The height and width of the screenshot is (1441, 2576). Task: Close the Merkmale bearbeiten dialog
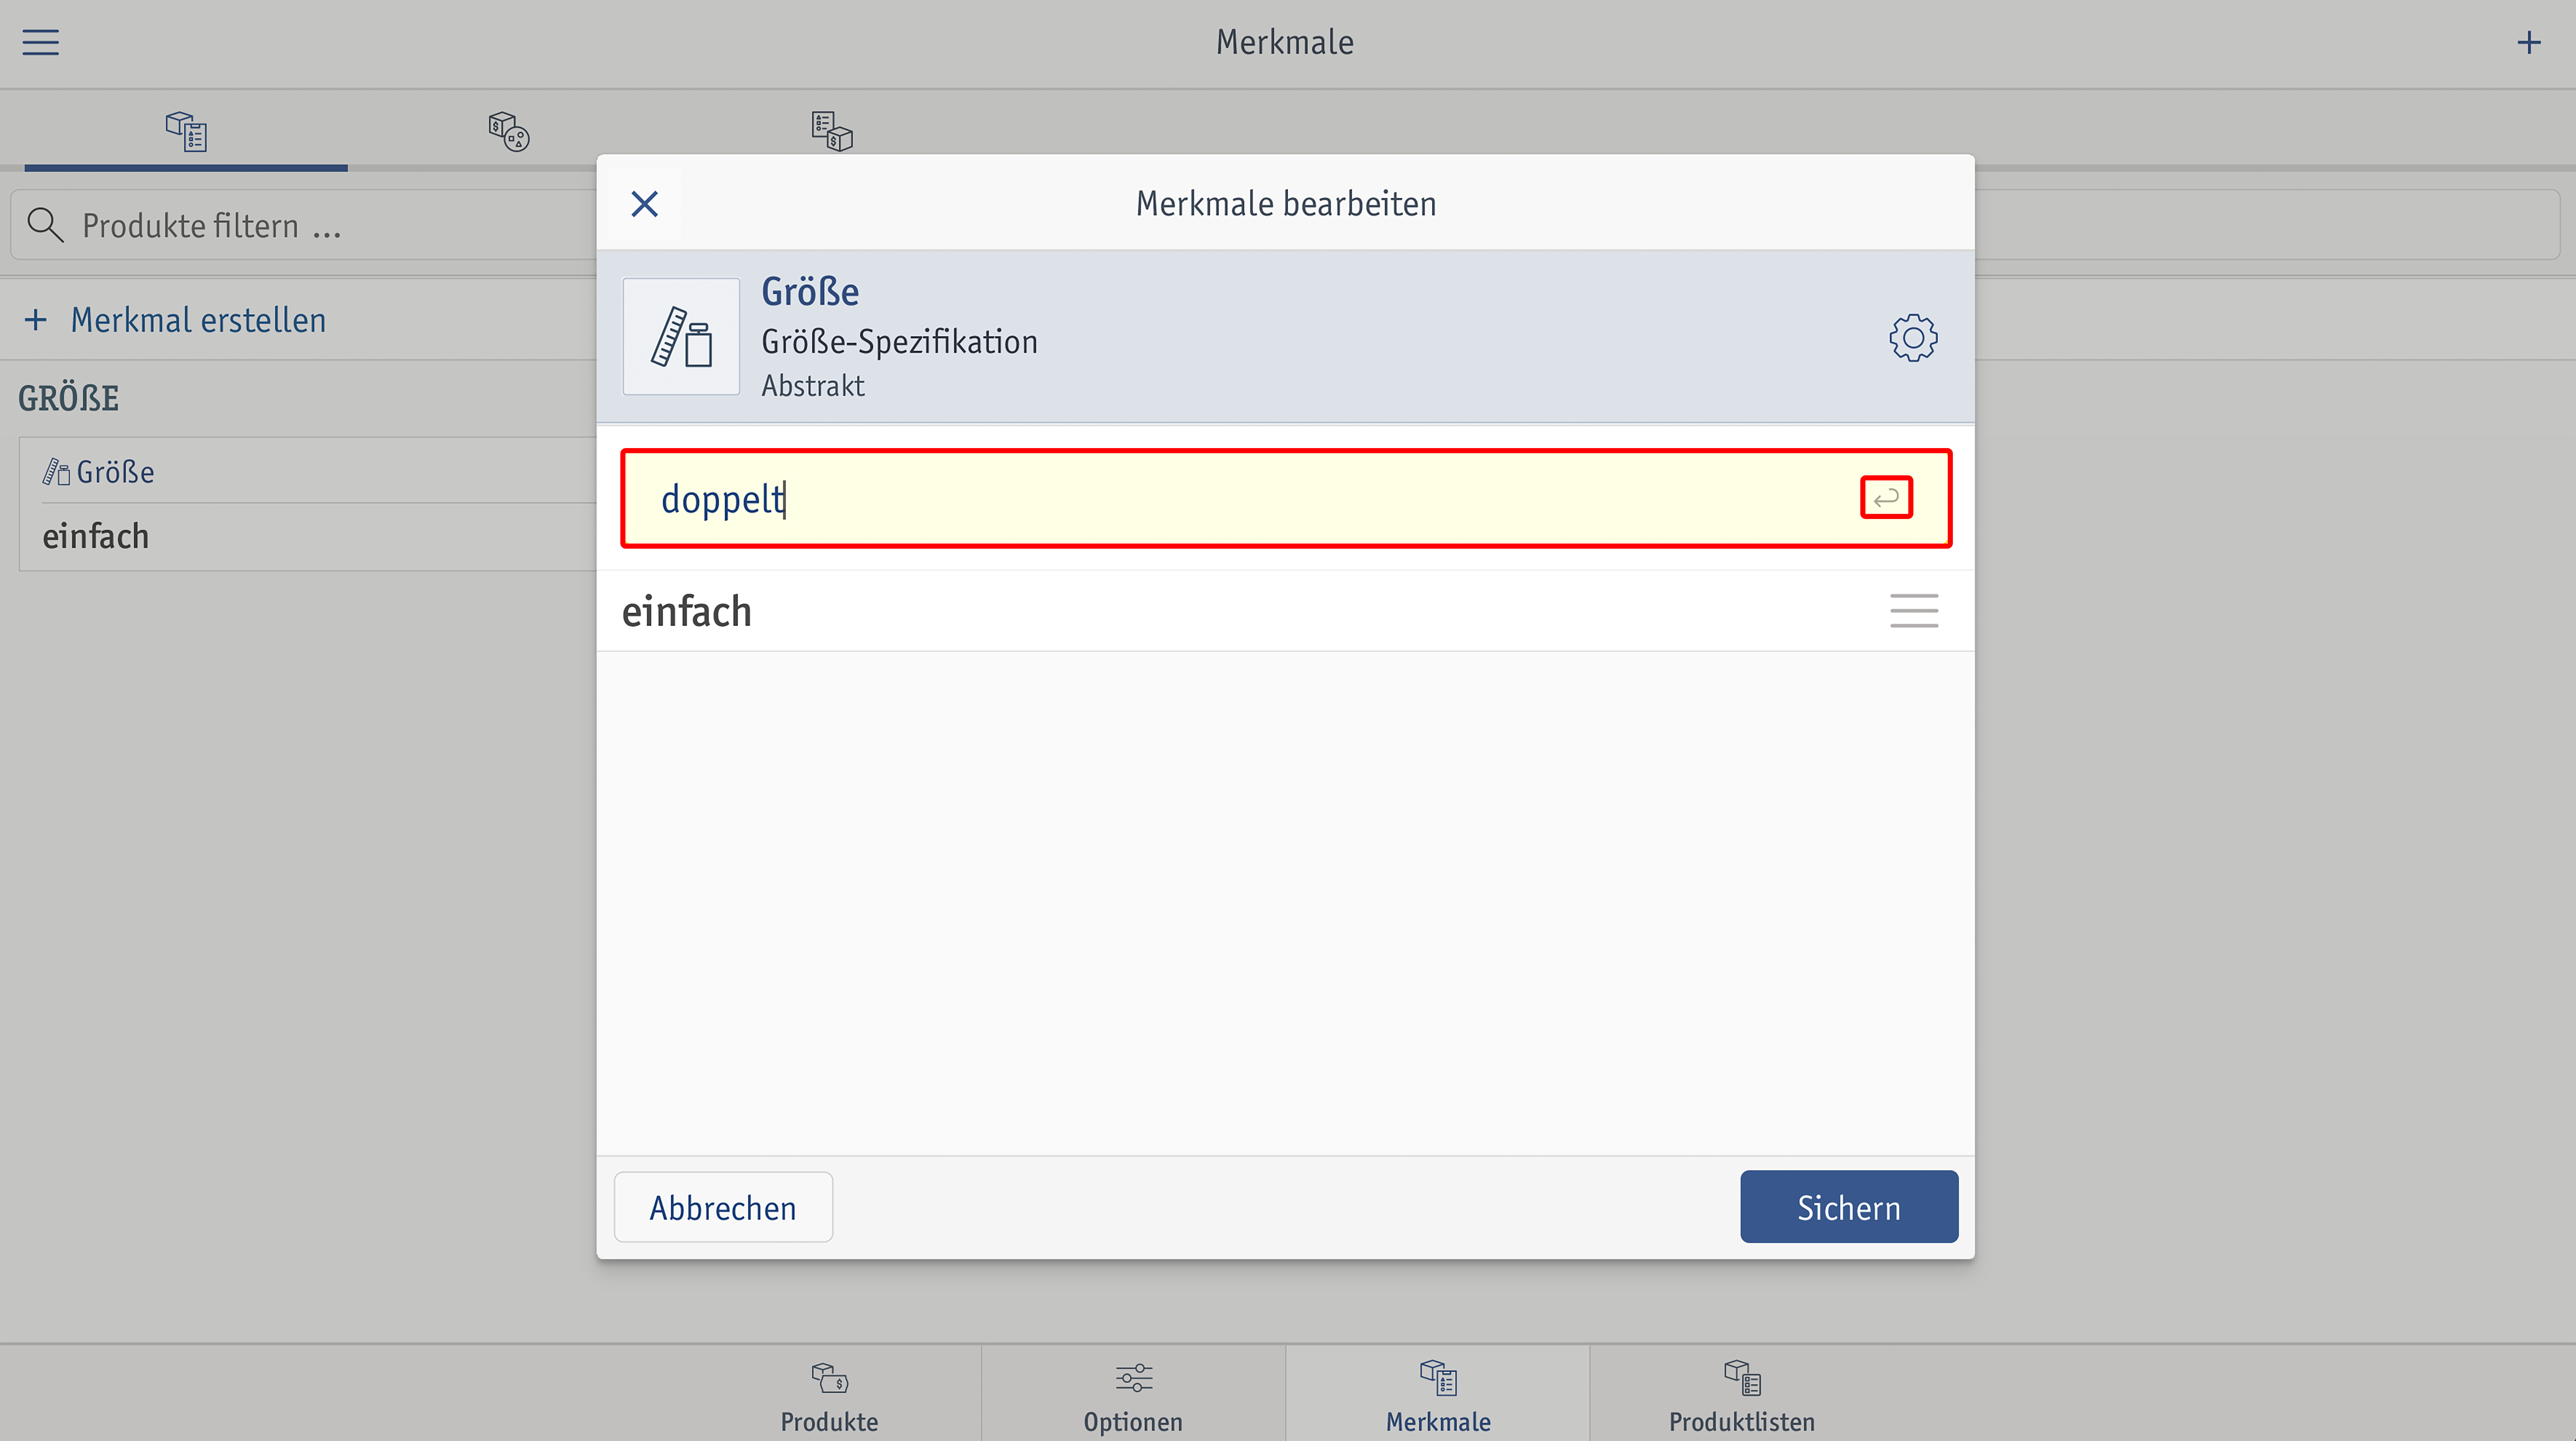(x=645, y=204)
